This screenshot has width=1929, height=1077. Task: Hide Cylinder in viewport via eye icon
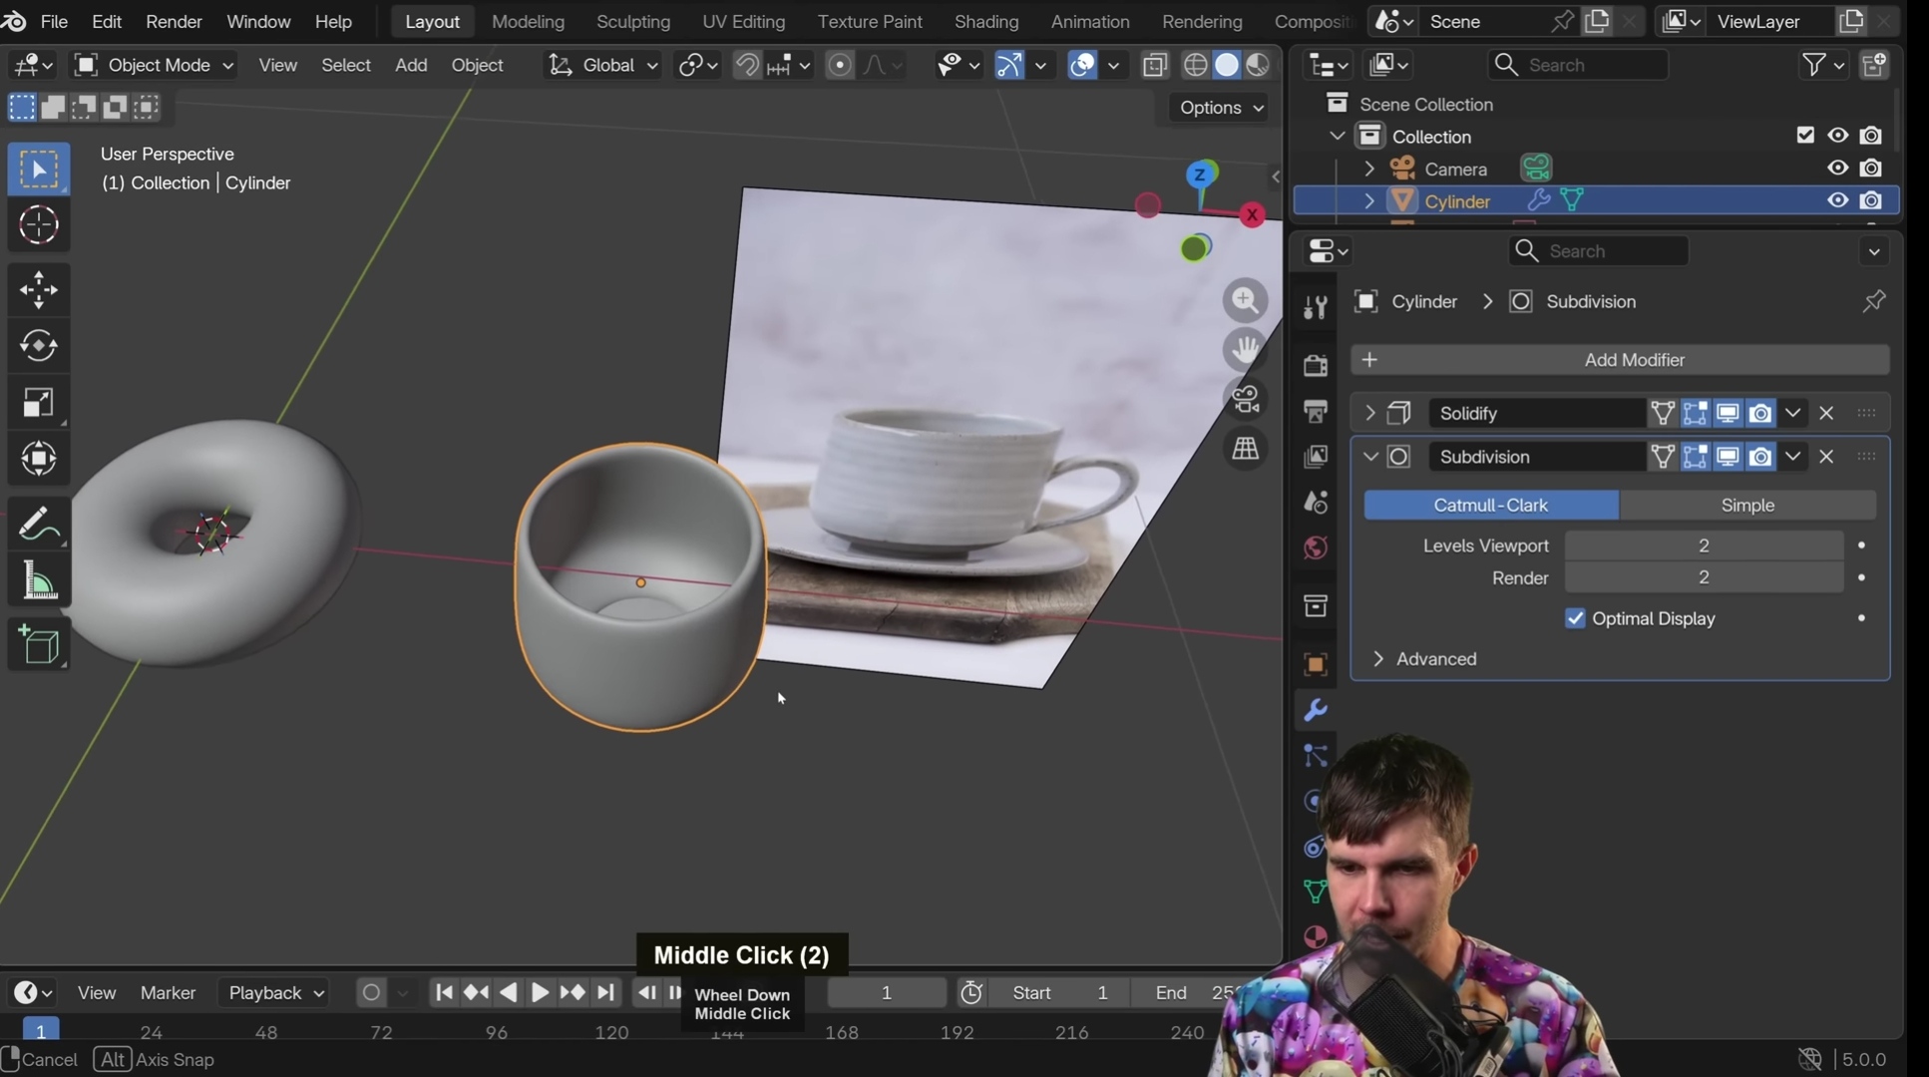pyautogui.click(x=1837, y=200)
